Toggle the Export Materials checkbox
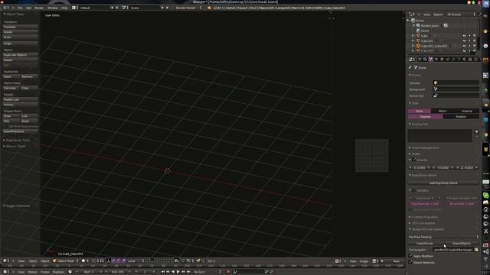The height and width of the screenshot is (275, 490). point(410,262)
